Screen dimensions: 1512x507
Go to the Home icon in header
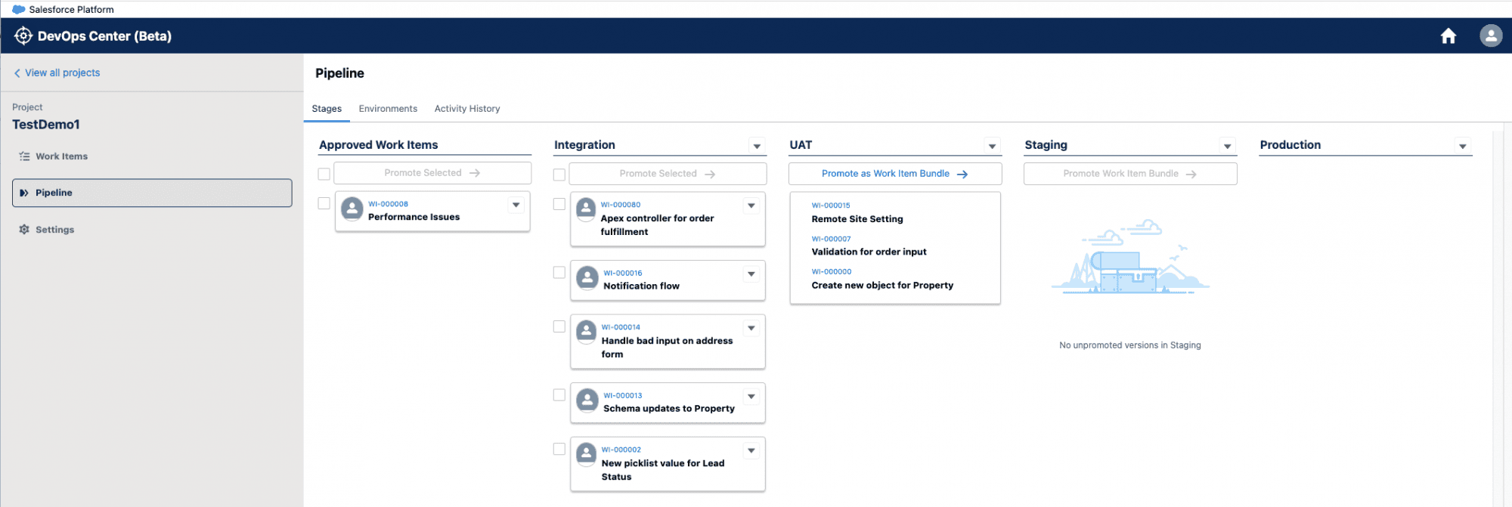tap(1448, 36)
